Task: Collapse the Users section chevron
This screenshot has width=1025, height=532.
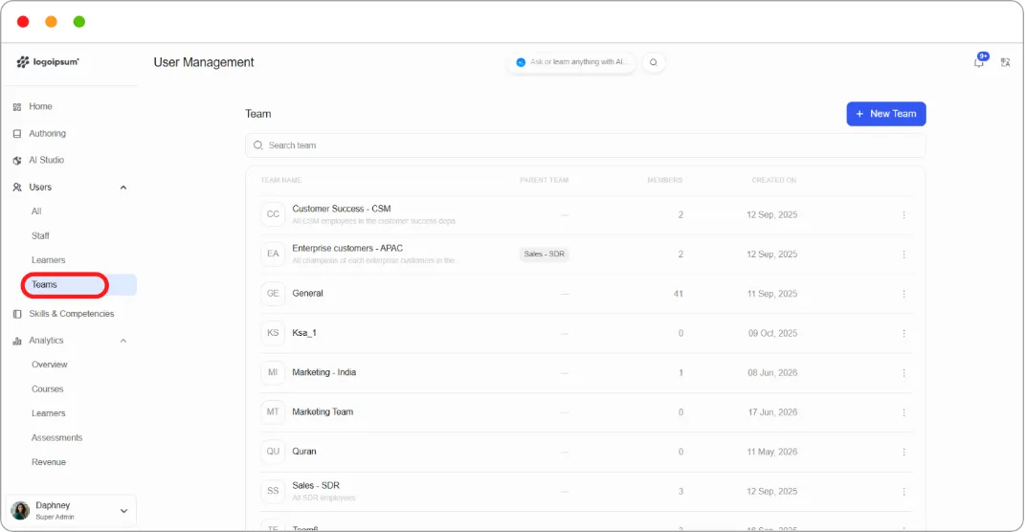Action: coord(123,188)
